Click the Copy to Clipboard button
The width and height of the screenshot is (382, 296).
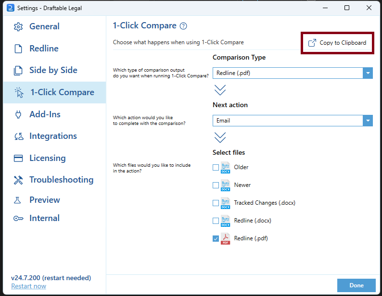(337, 43)
